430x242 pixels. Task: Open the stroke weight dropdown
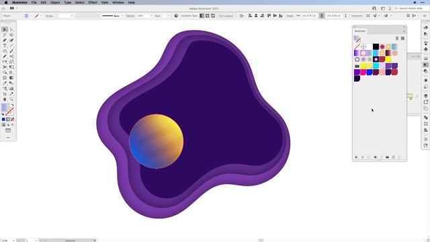point(72,16)
